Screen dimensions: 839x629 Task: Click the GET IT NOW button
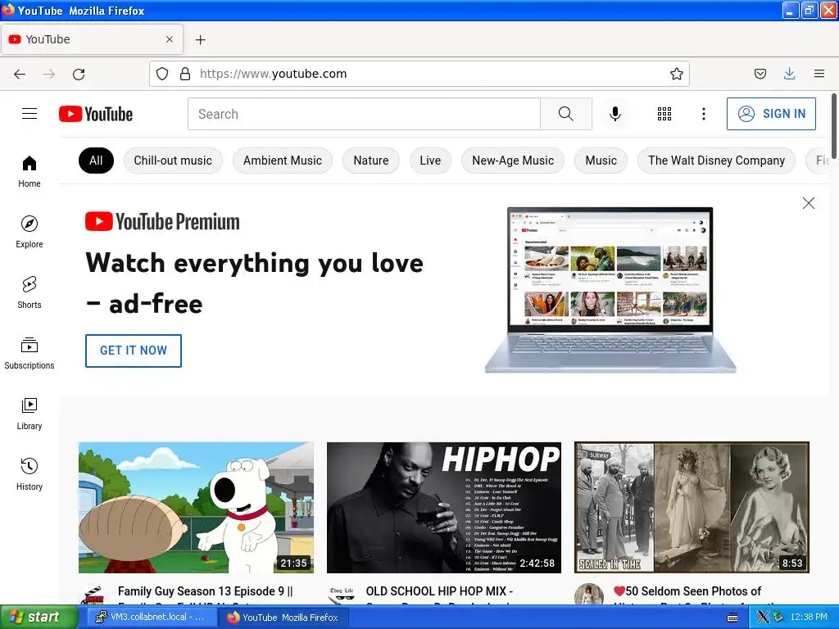point(134,351)
